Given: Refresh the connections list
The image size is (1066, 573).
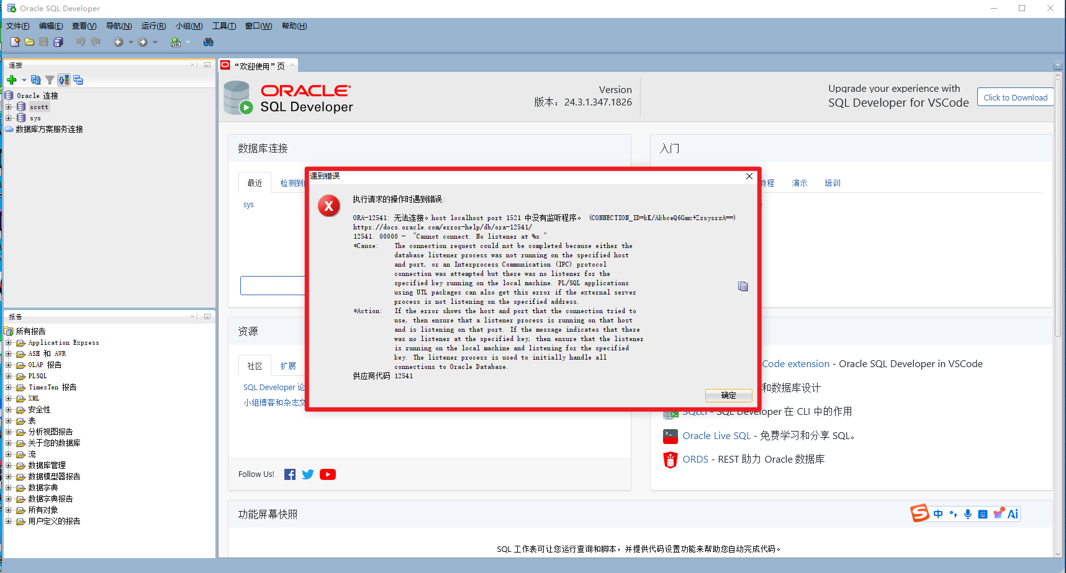Looking at the screenshot, I should coord(35,79).
